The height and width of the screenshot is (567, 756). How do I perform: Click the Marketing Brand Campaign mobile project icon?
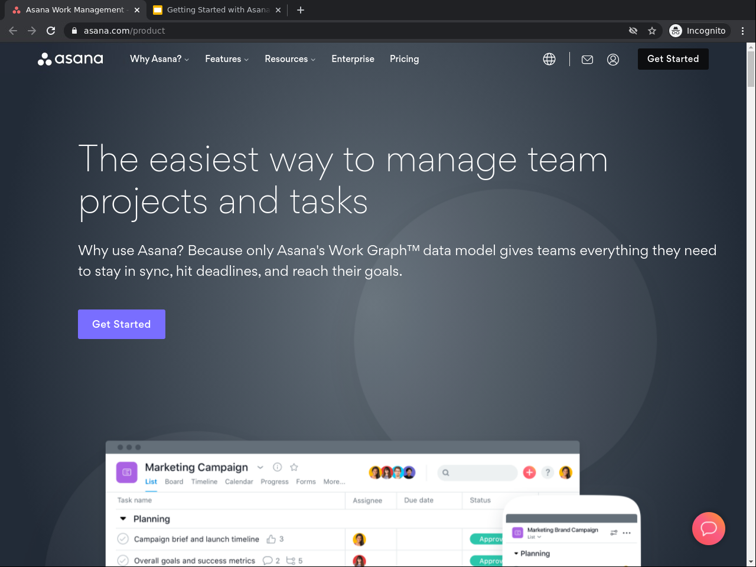point(518,533)
